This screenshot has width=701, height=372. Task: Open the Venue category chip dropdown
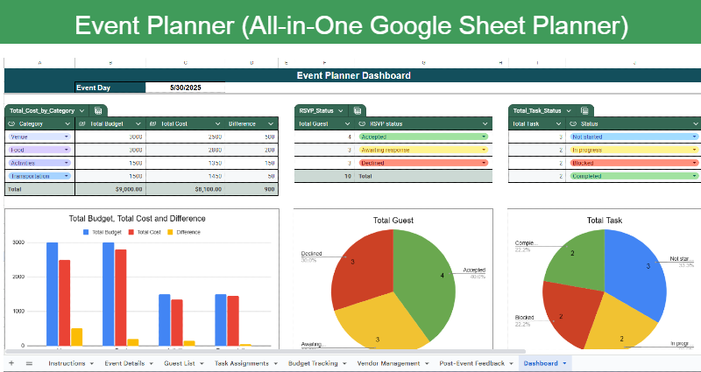(x=67, y=137)
